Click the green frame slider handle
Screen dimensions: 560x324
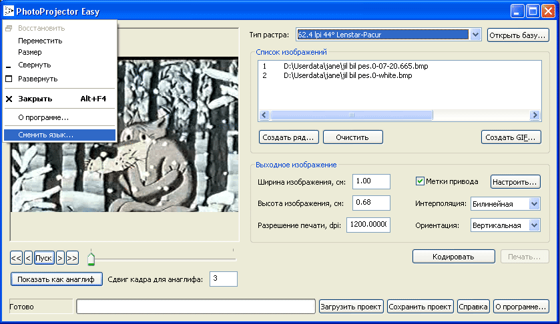[x=91, y=259]
